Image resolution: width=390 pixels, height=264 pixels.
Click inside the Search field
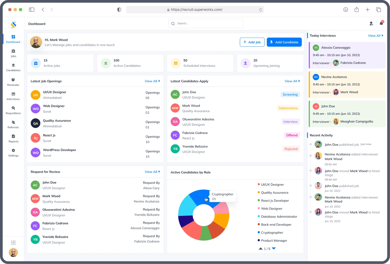[206, 23]
